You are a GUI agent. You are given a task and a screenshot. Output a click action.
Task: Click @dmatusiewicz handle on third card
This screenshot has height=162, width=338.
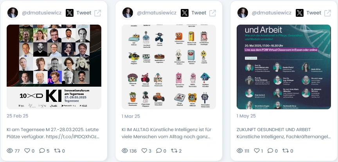click(x=271, y=13)
